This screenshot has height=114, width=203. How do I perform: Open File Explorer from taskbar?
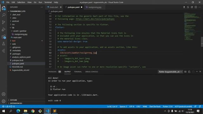(x=25, y=111)
